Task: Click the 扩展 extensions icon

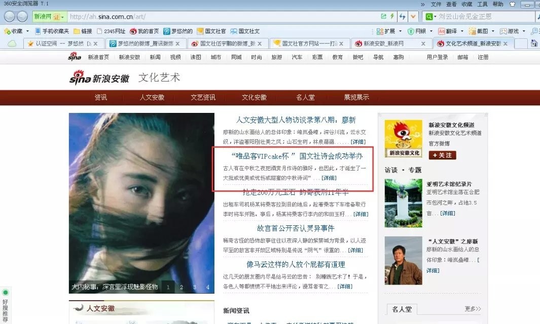Action: tap(380, 31)
